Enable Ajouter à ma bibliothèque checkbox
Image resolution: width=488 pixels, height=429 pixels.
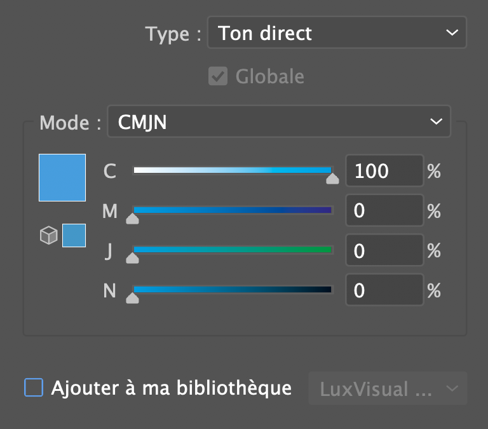click(34, 388)
